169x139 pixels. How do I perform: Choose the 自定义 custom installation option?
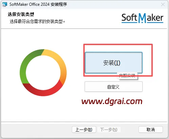[113, 87]
